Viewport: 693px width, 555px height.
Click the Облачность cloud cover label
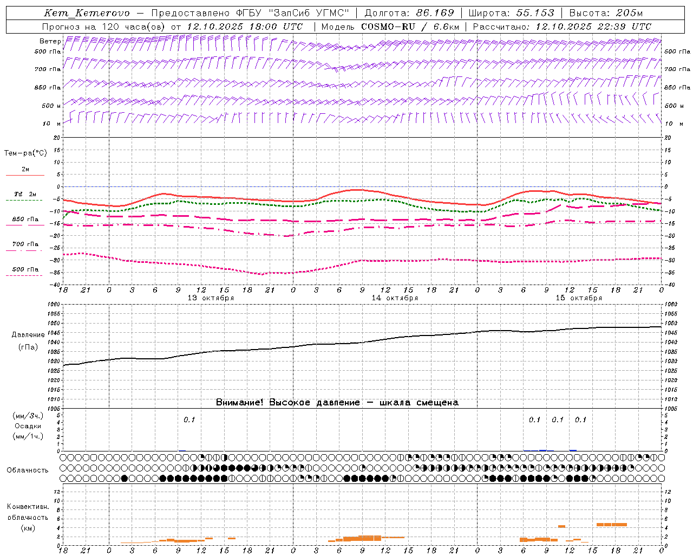pos(28,470)
